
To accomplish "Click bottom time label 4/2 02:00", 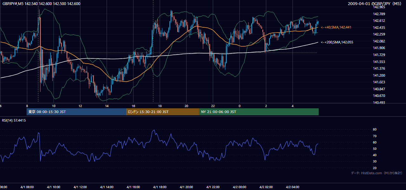I will [266, 187].
